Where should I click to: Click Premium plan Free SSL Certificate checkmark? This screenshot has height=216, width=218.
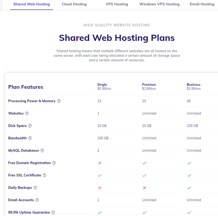pyautogui.click(x=144, y=175)
